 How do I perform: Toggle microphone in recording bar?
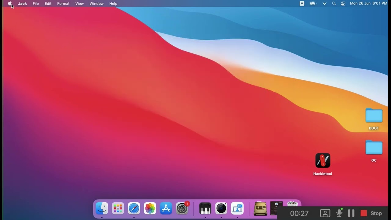(x=339, y=213)
